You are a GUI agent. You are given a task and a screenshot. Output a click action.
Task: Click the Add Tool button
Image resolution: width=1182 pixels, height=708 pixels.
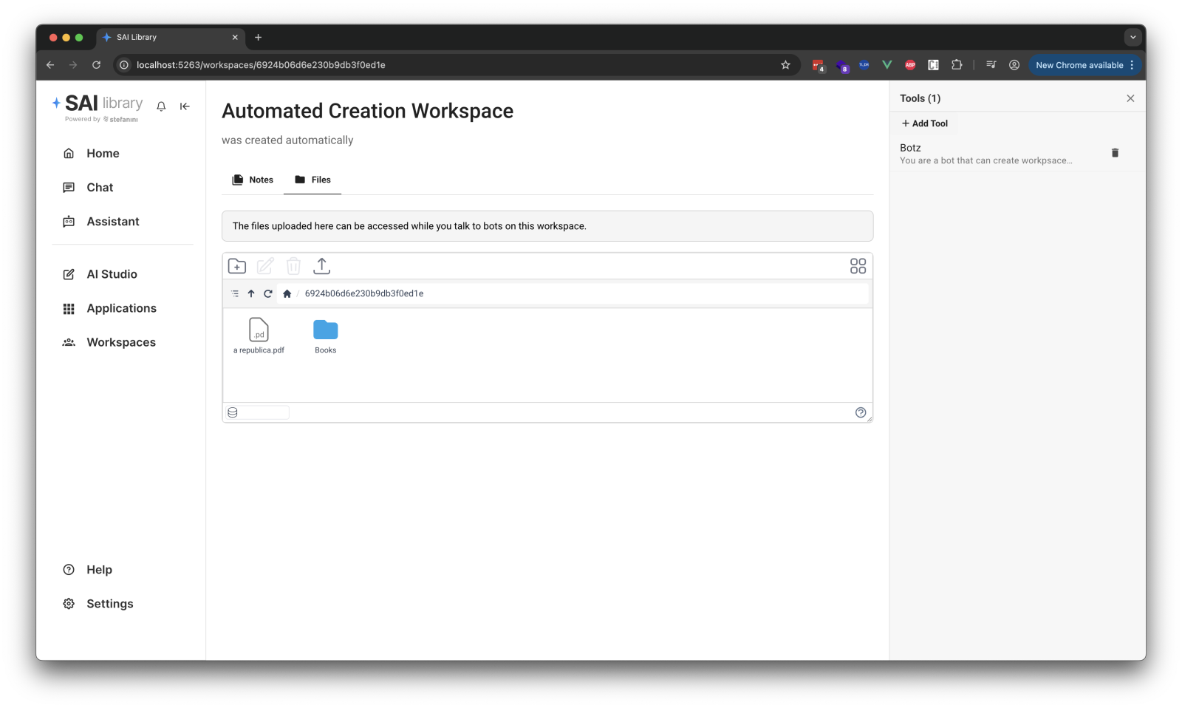tap(925, 123)
